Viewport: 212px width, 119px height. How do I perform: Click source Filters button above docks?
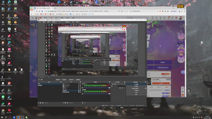click(64, 80)
